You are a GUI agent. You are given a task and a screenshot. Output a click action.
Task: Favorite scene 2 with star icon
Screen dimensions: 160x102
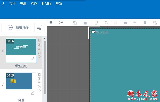pyautogui.click(x=39, y=91)
